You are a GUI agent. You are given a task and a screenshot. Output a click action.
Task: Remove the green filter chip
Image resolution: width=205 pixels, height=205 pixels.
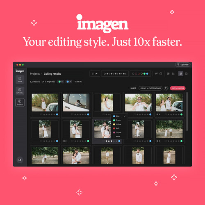click(x=62, y=82)
